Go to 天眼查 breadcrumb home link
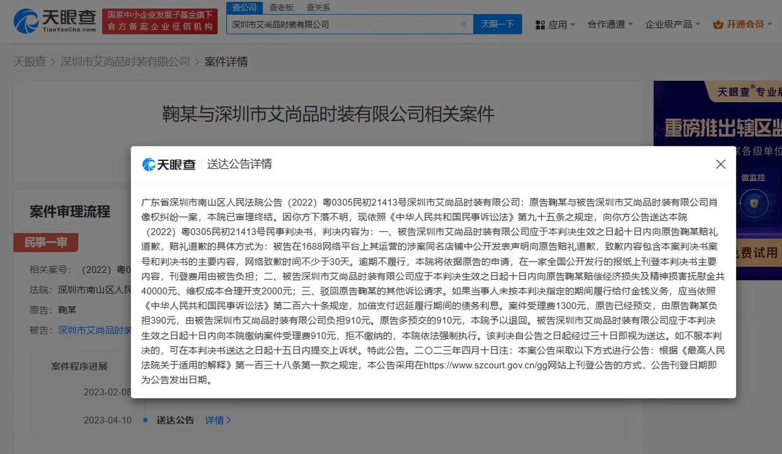This screenshot has width=782, height=454. [x=29, y=62]
